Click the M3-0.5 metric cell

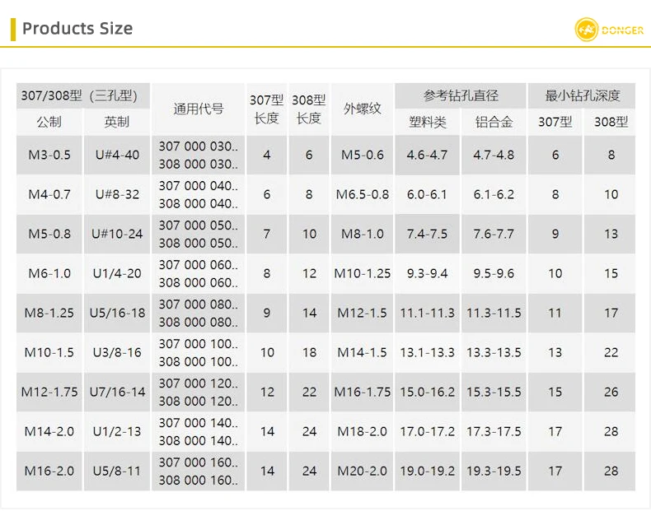click(x=49, y=155)
